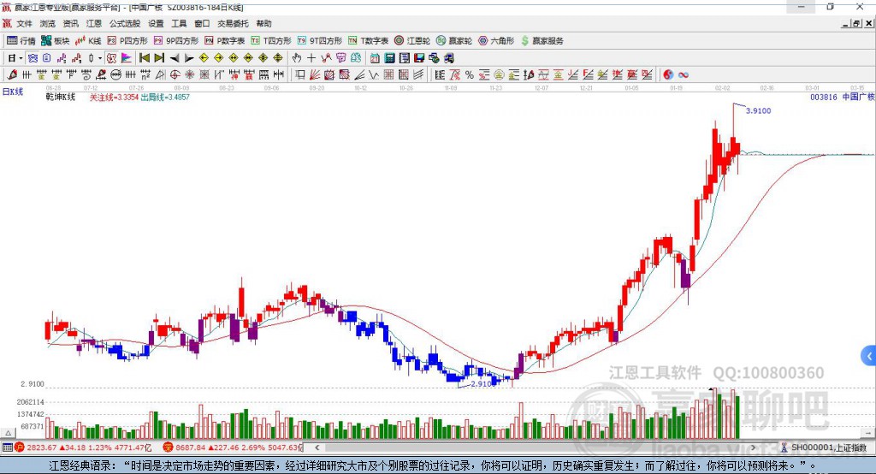
Task: Open the P数字表 tool
Action: click(x=225, y=41)
